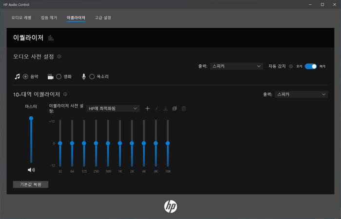The image size is (341, 219).
Task: Click the 64 Hz band slider handle
Action: pyautogui.click(x=72, y=143)
